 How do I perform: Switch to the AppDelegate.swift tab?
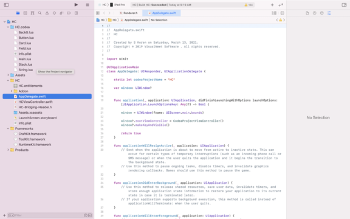click(x=162, y=13)
